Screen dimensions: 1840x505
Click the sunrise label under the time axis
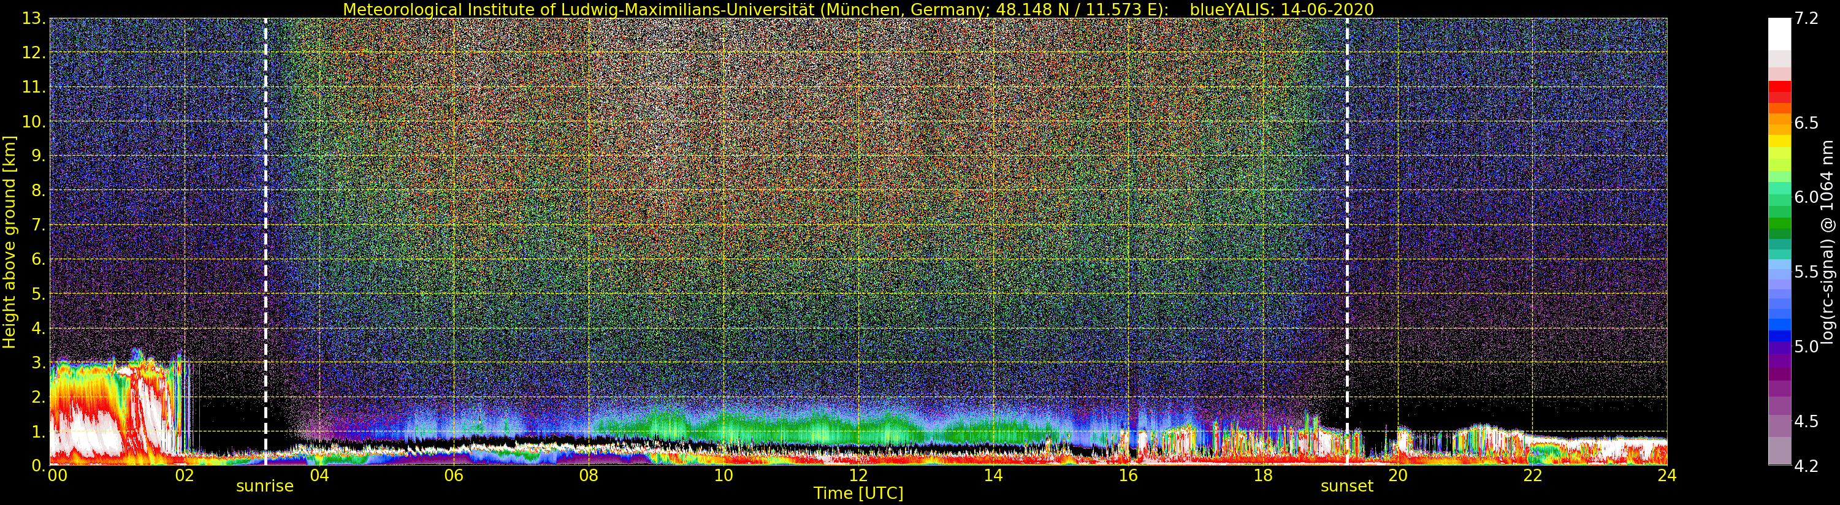pyautogui.click(x=264, y=487)
